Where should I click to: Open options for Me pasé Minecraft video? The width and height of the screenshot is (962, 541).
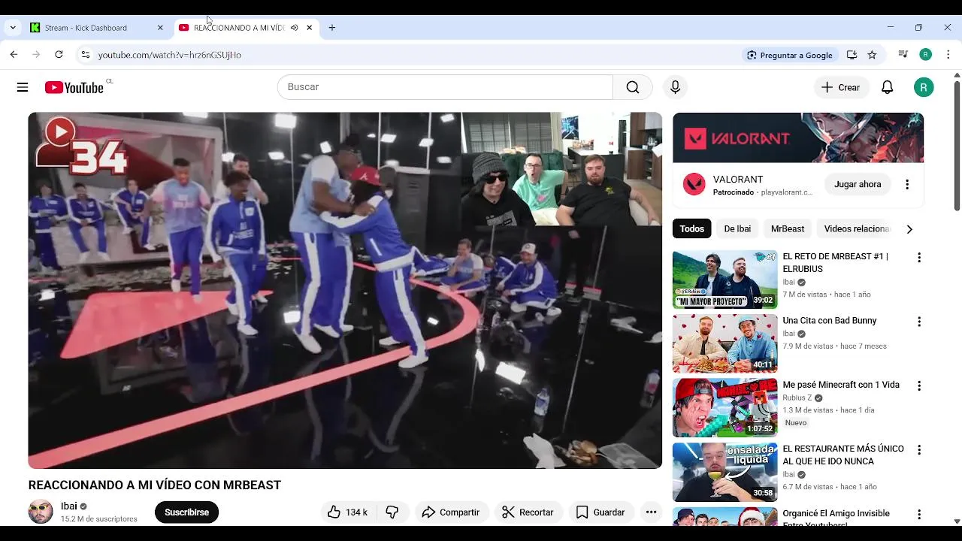[x=918, y=385]
